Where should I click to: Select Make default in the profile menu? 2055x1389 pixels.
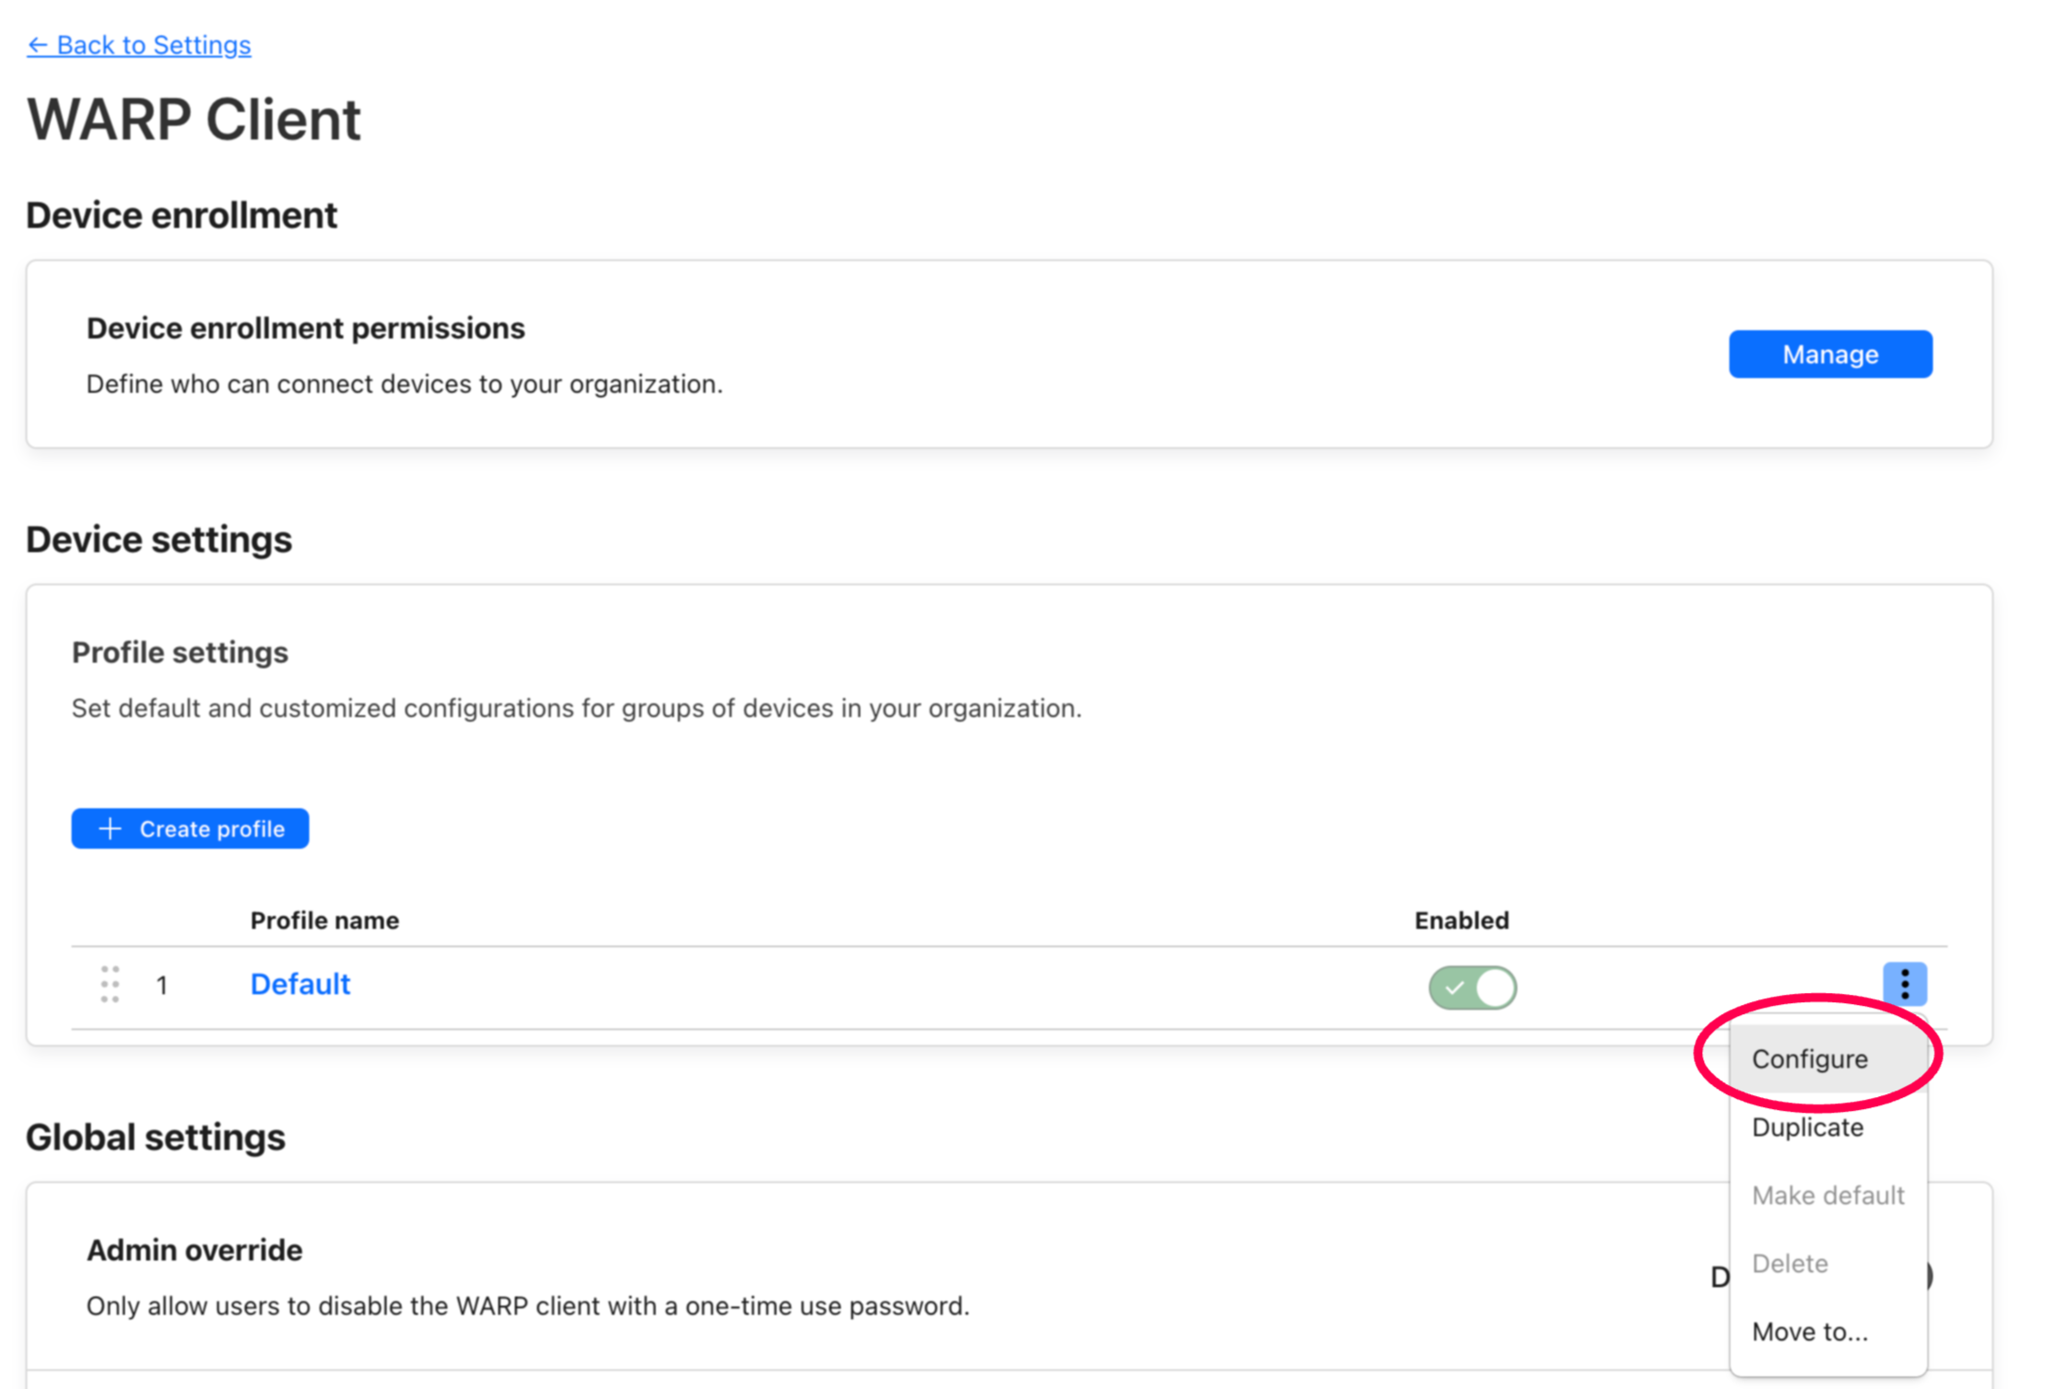(1828, 1196)
